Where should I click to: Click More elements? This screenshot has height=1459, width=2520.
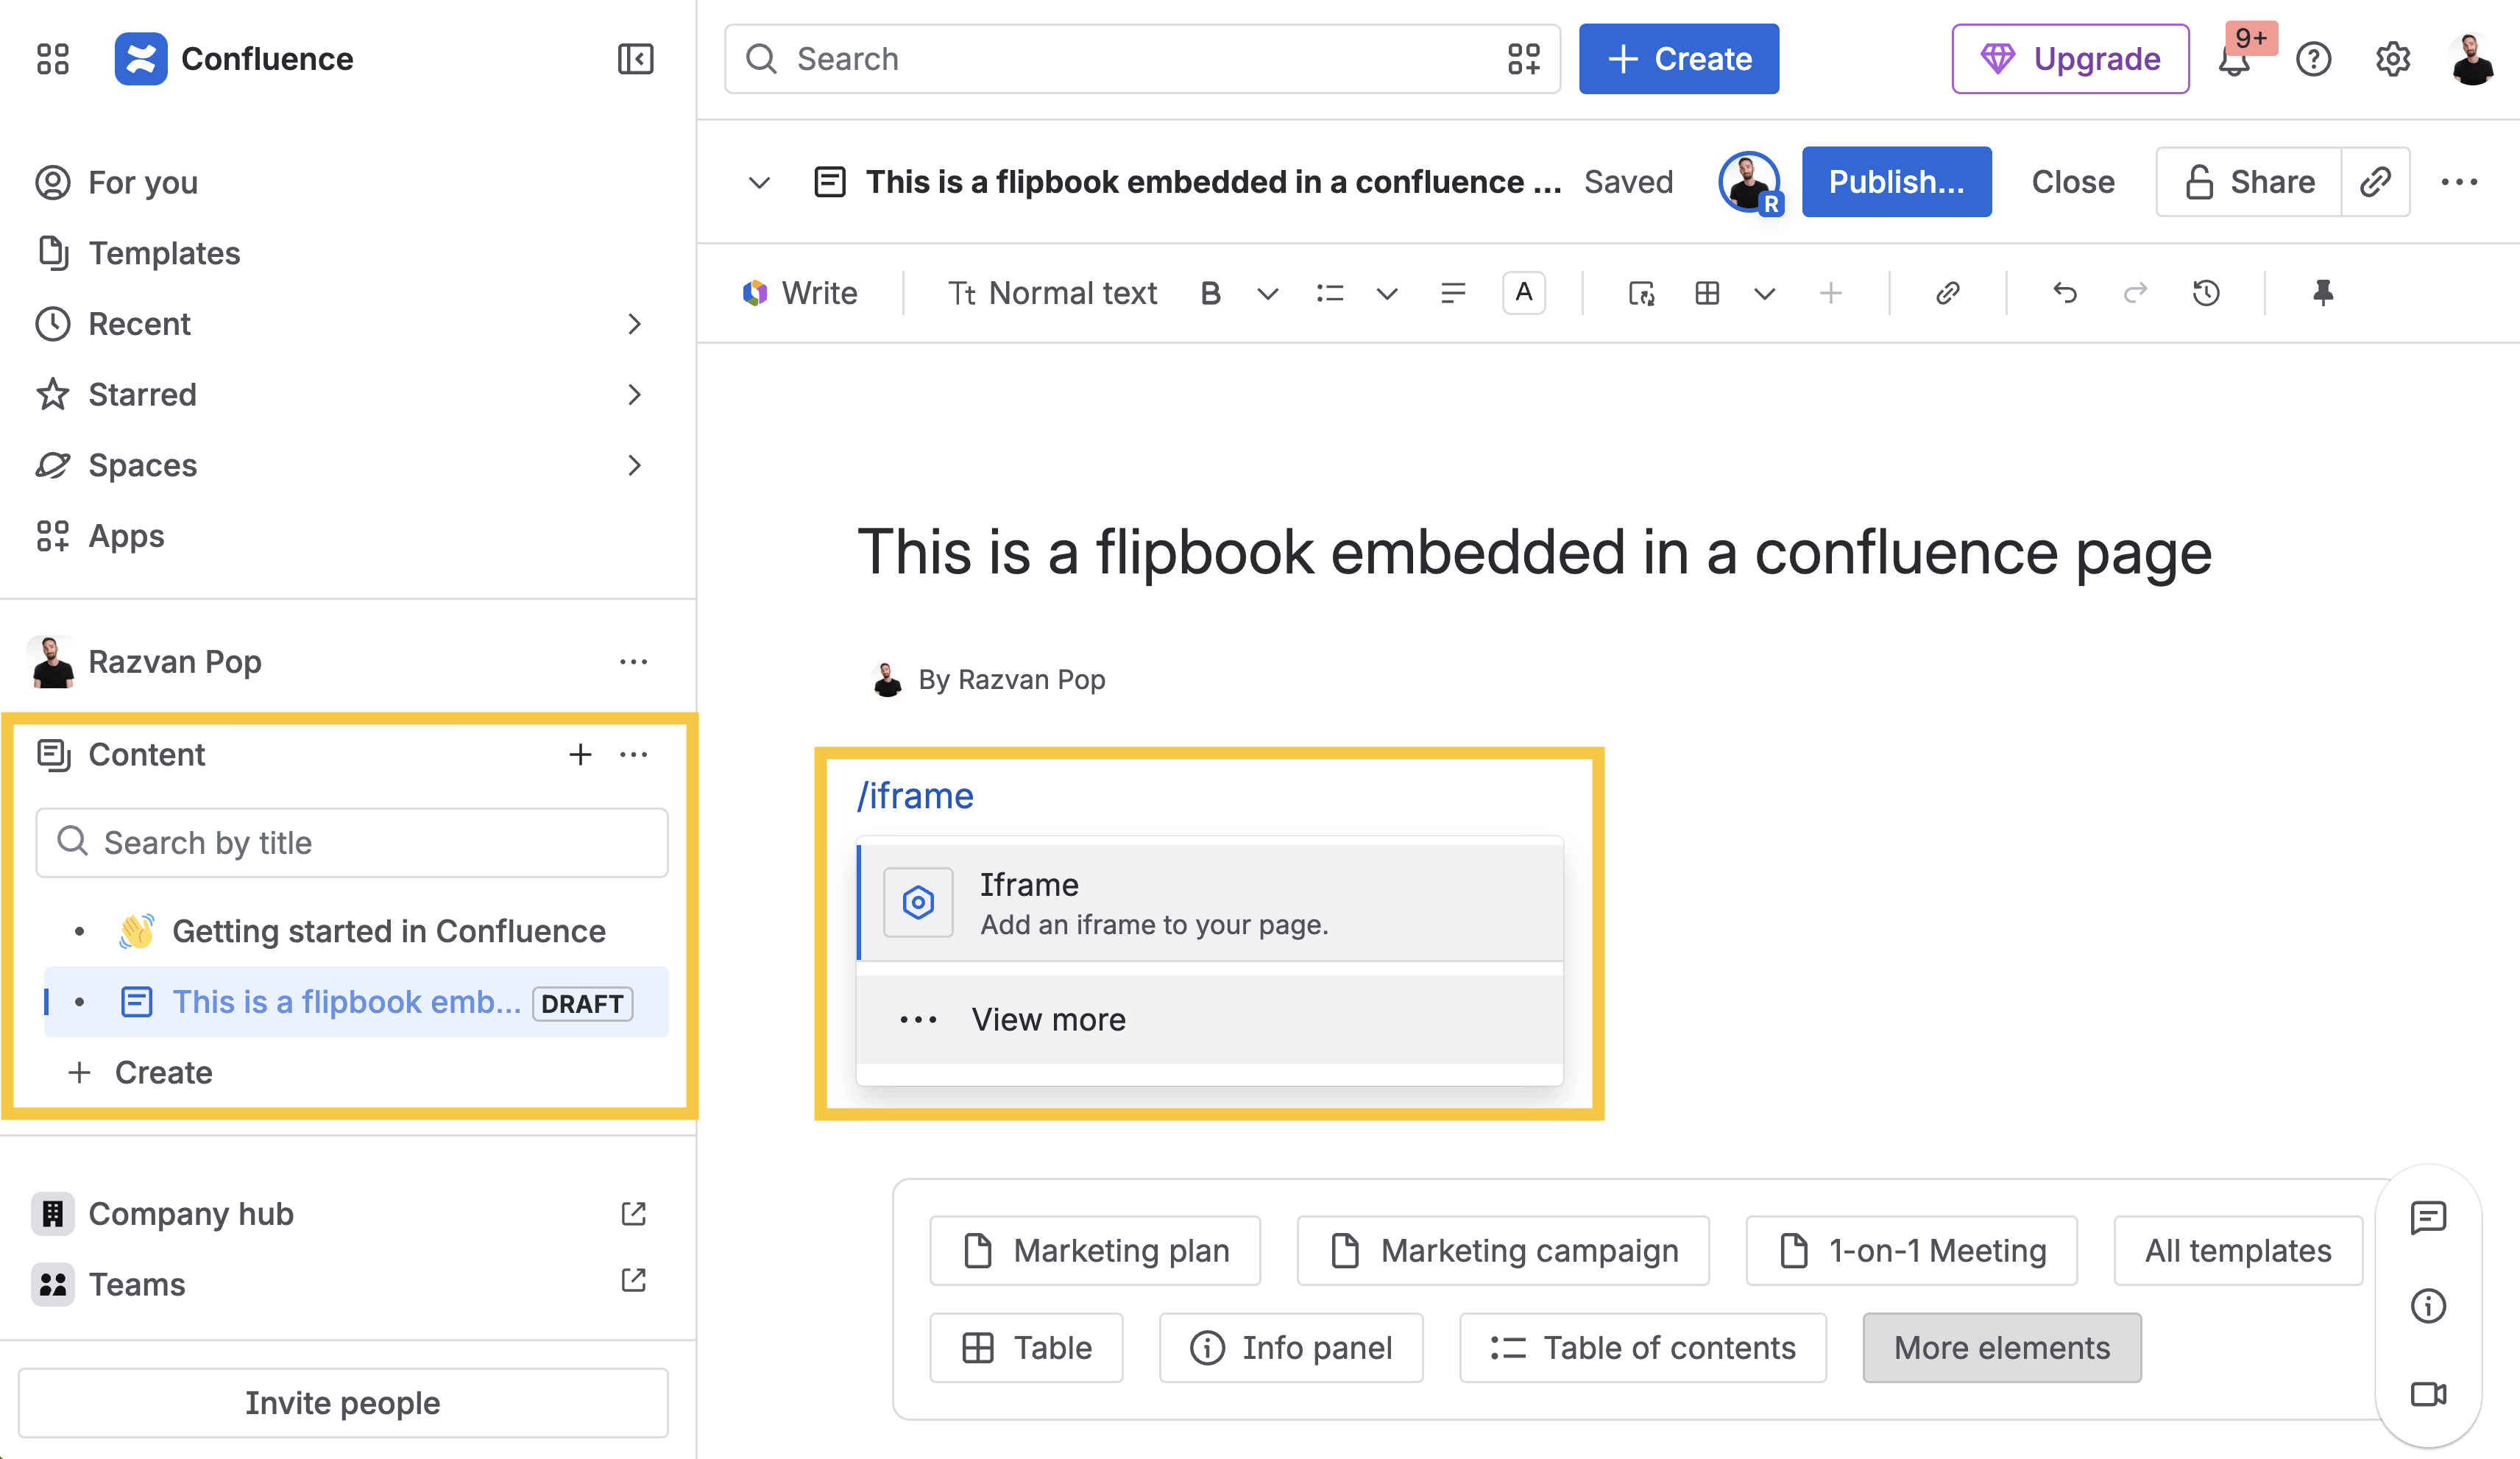(2001, 1347)
